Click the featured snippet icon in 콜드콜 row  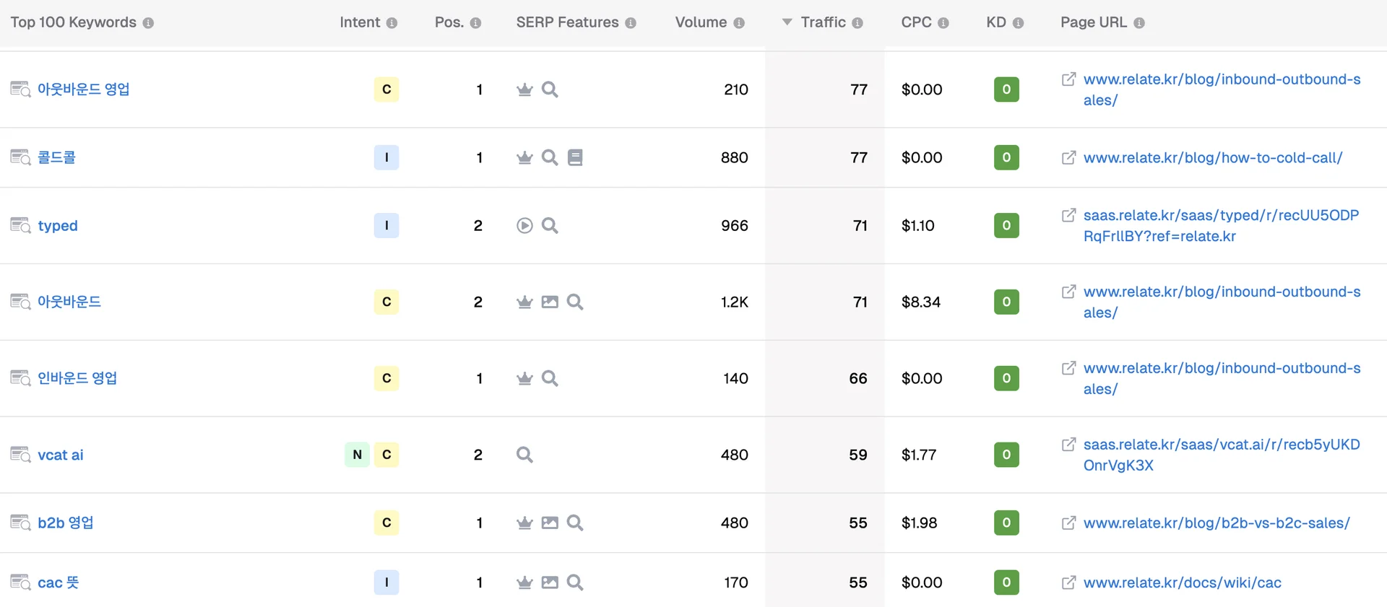coord(575,157)
